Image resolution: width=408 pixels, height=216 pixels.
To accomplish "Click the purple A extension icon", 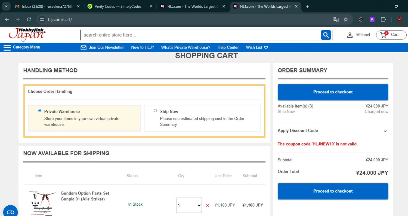I will pos(372,19).
